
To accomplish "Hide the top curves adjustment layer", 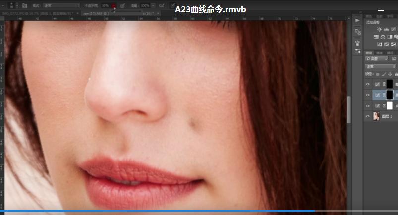I will (368, 84).
